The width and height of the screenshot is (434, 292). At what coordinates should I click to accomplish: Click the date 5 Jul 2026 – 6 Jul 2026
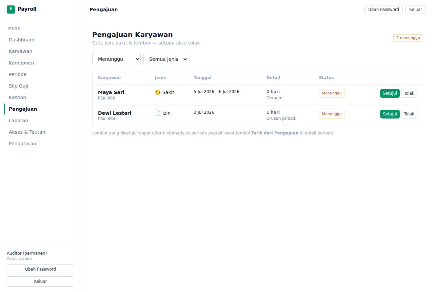[217, 92]
